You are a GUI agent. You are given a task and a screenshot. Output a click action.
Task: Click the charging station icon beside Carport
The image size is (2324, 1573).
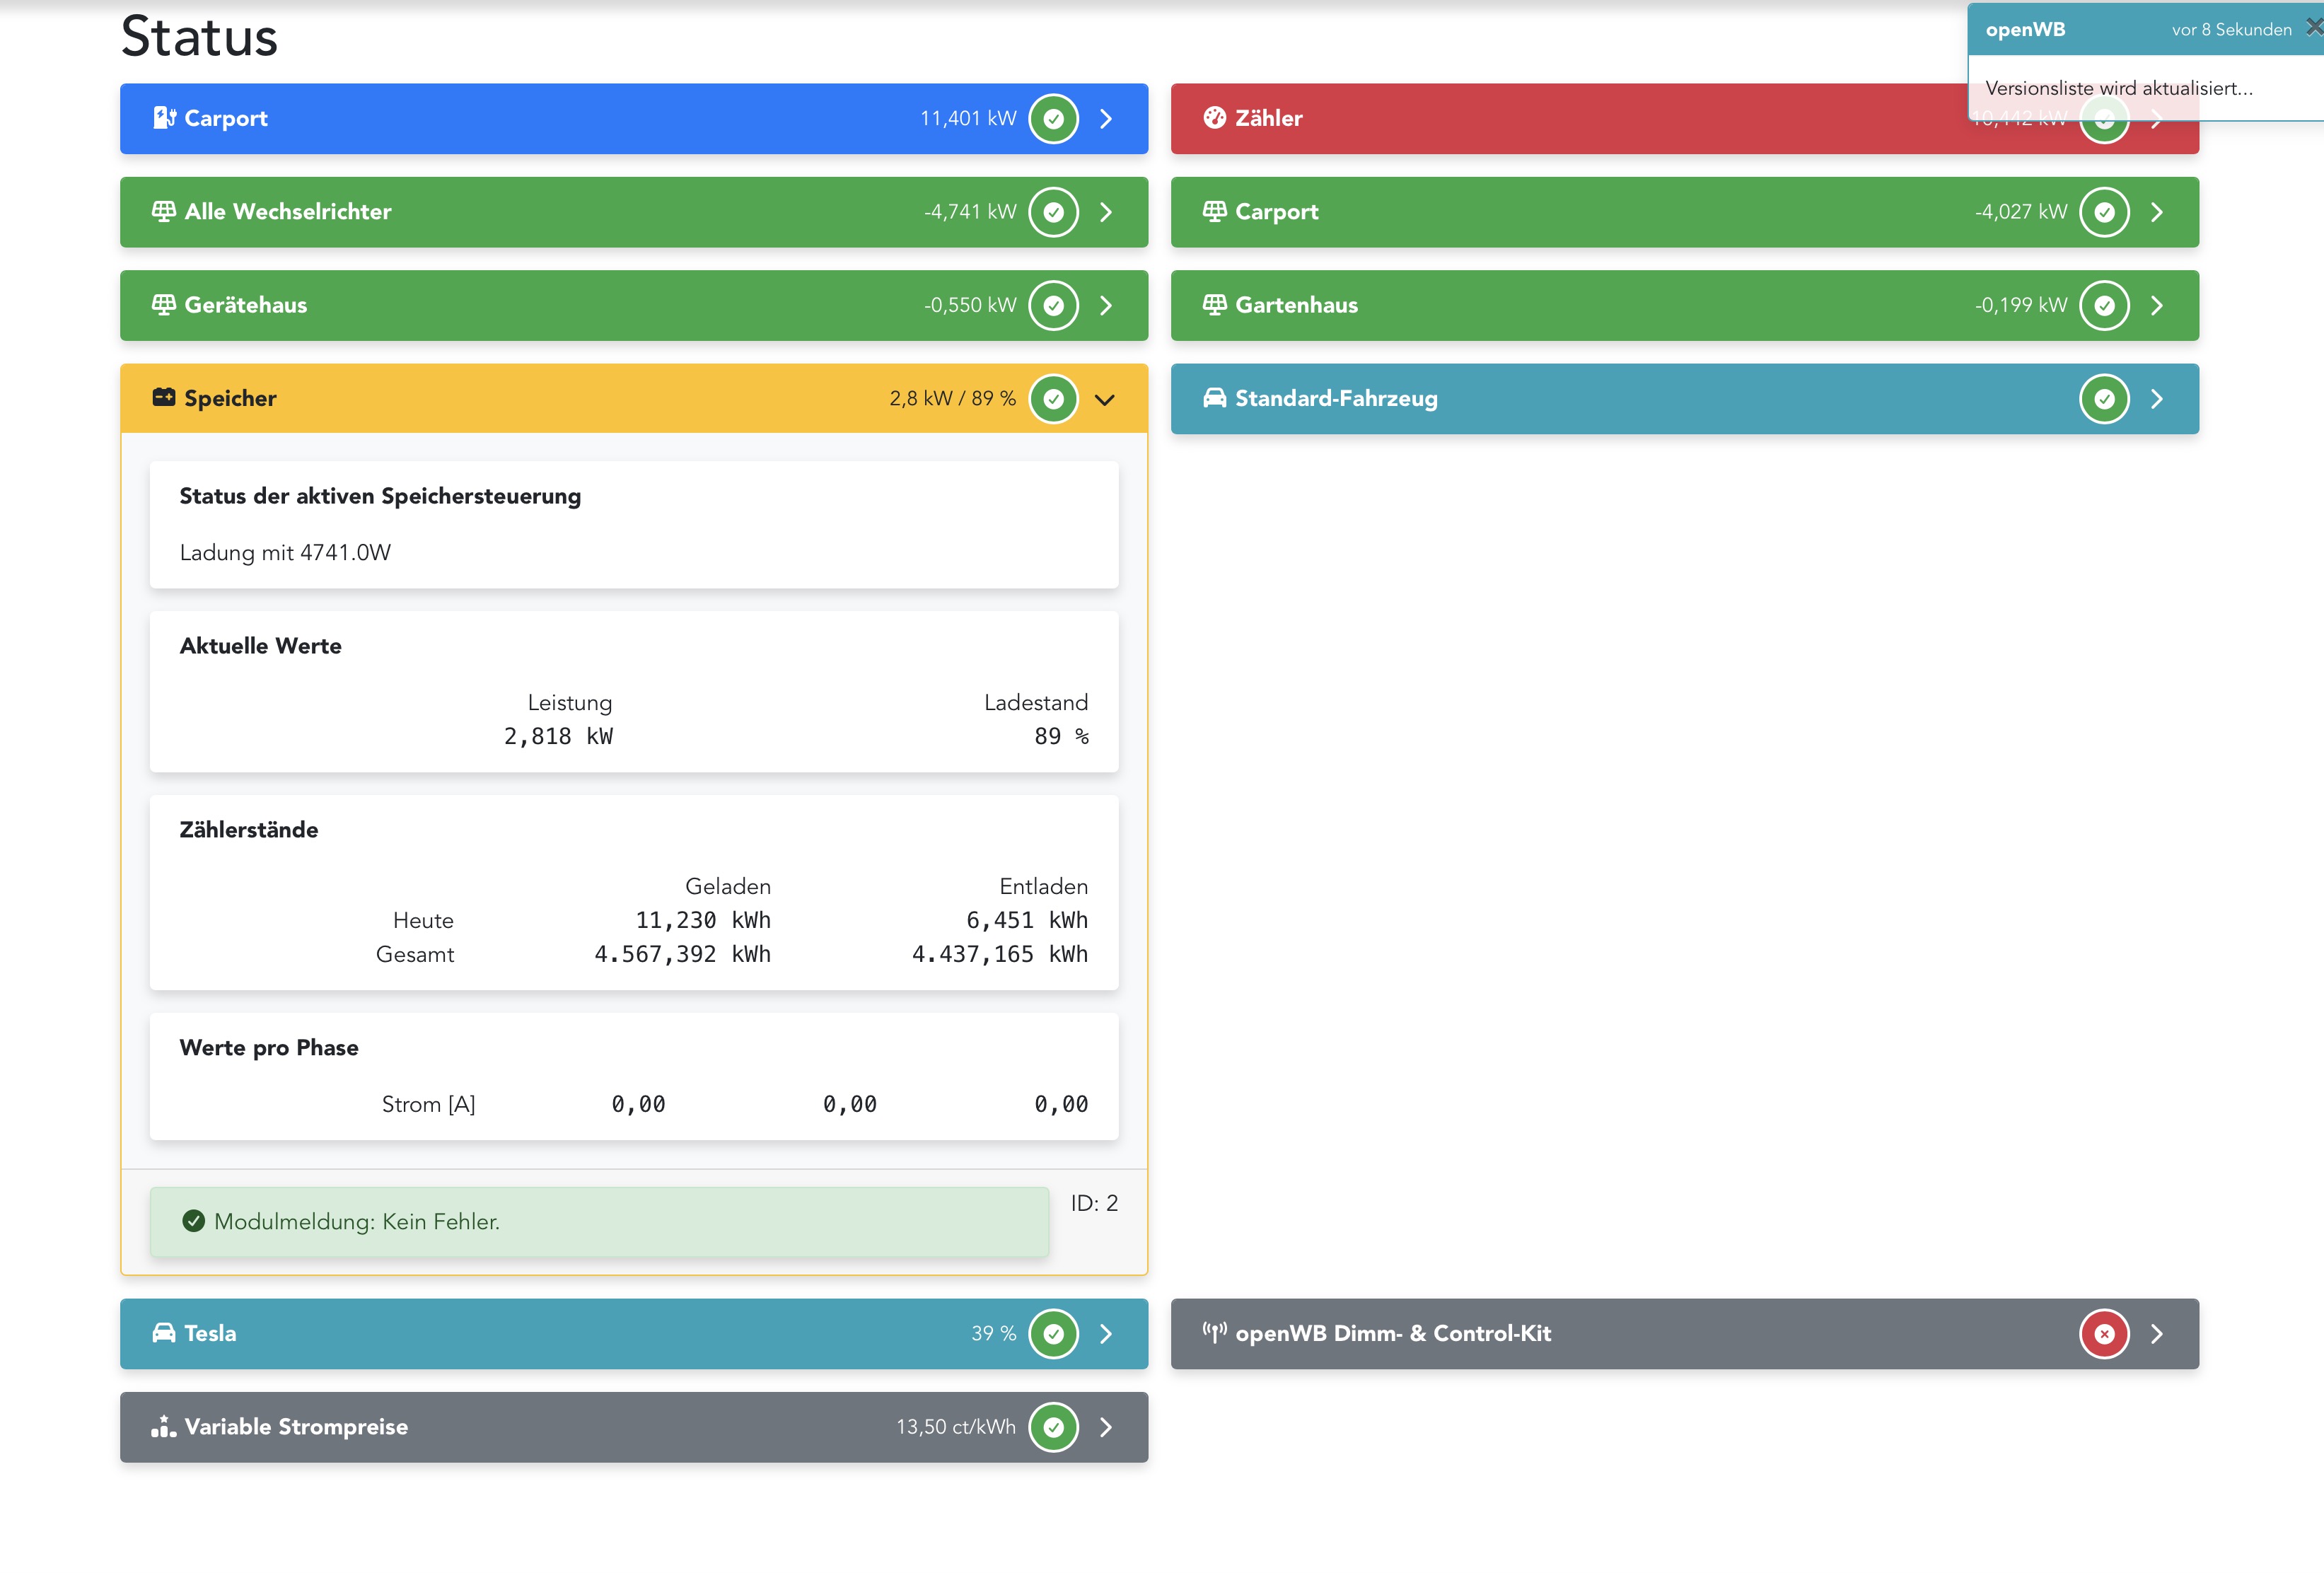coord(164,118)
